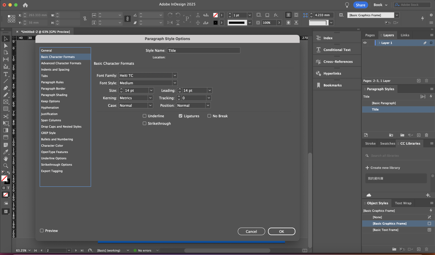
Task: Open the Case dropdown menu
Action: click(150, 105)
